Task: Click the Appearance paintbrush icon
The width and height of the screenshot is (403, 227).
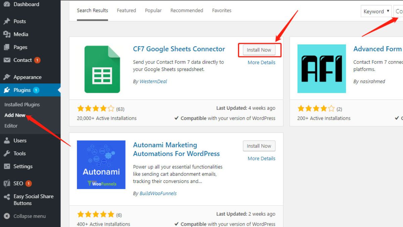Action: click(7, 77)
